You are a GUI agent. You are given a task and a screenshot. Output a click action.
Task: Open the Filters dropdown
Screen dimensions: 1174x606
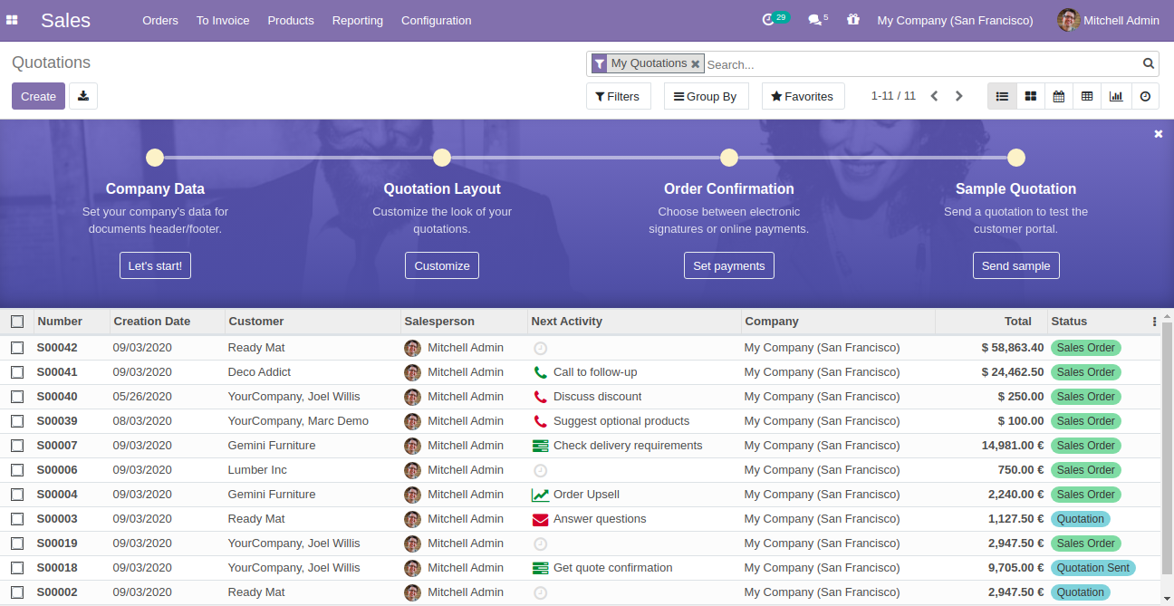pyautogui.click(x=618, y=95)
